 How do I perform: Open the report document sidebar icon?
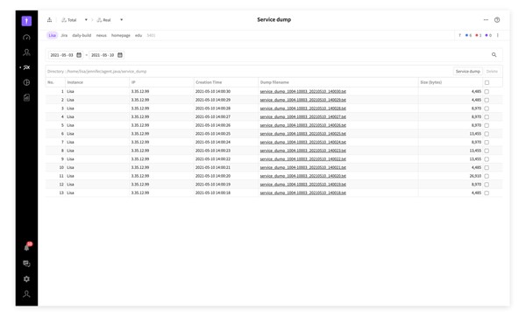pos(26,97)
